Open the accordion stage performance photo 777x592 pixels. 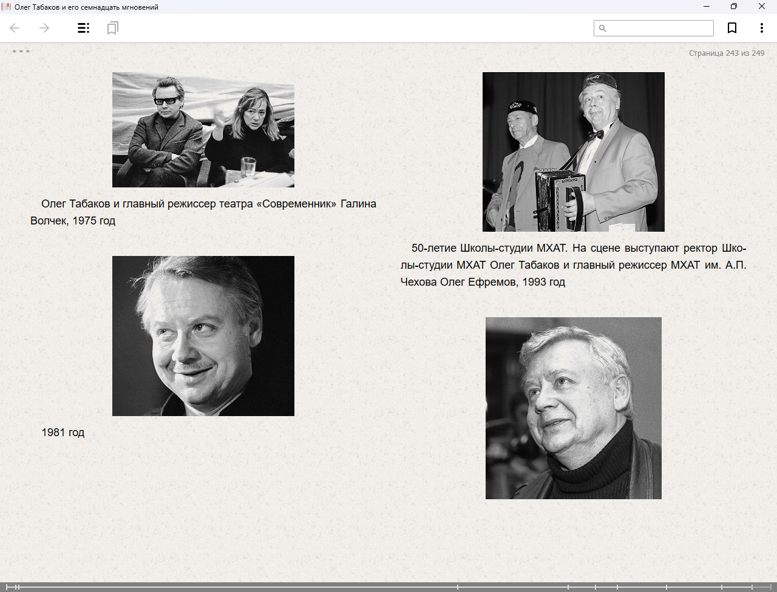tap(573, 152)
